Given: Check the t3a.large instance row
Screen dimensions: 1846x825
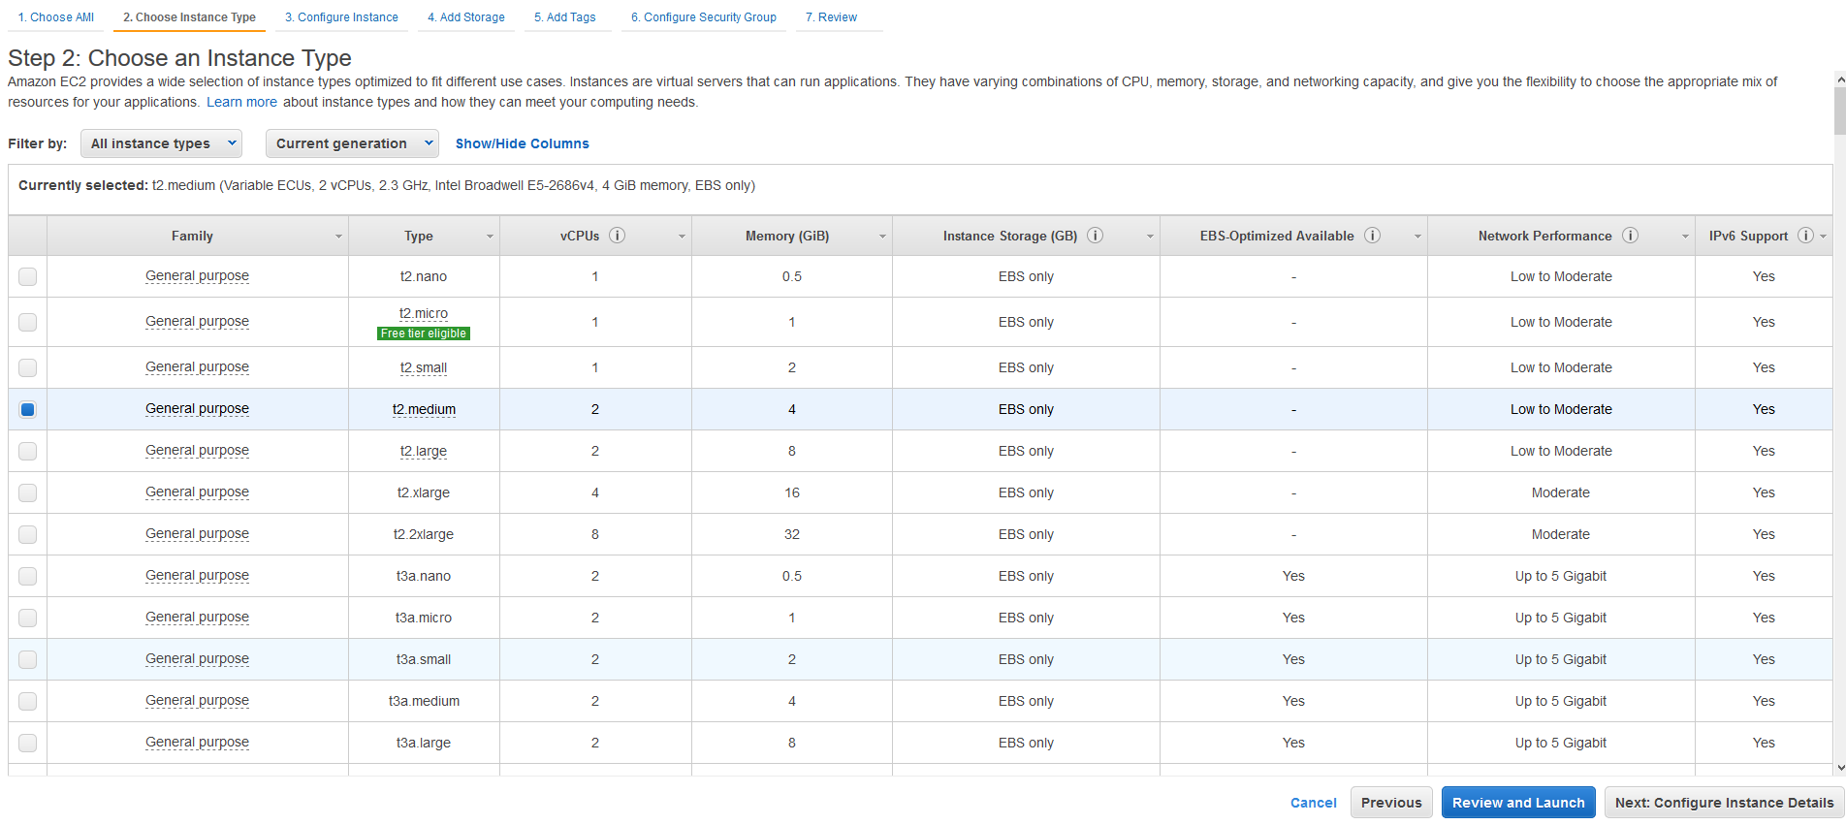Looking at the screenshot, I should point(28,743).
